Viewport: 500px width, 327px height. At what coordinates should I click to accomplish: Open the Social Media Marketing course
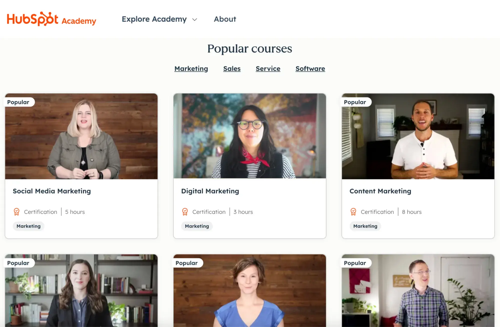(x=52, y=191)
